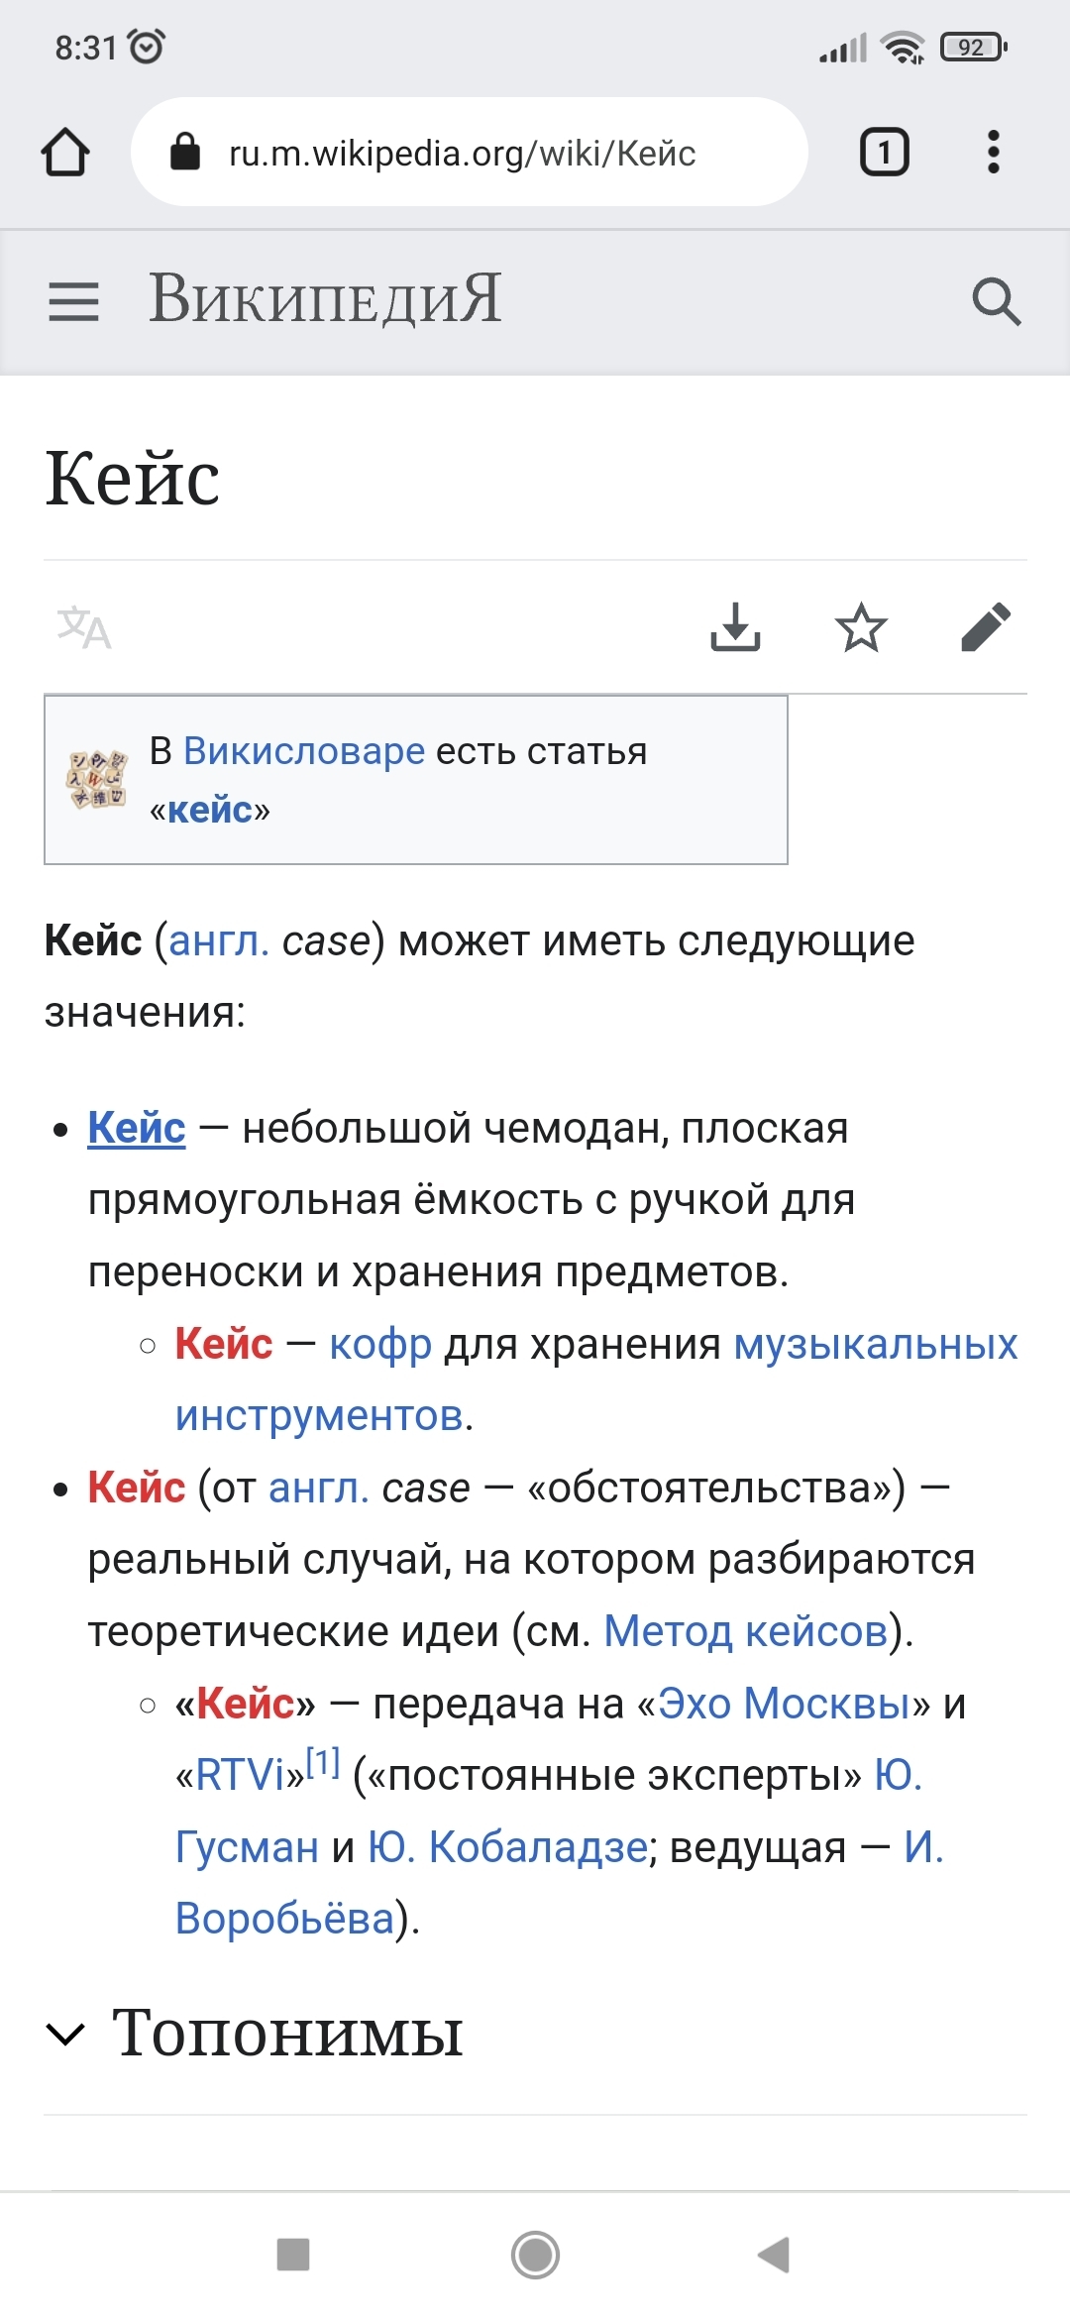Open Wikipedia hamburger main menu
Viewport: 1070px width, 2319px height.
coord(73,301)
